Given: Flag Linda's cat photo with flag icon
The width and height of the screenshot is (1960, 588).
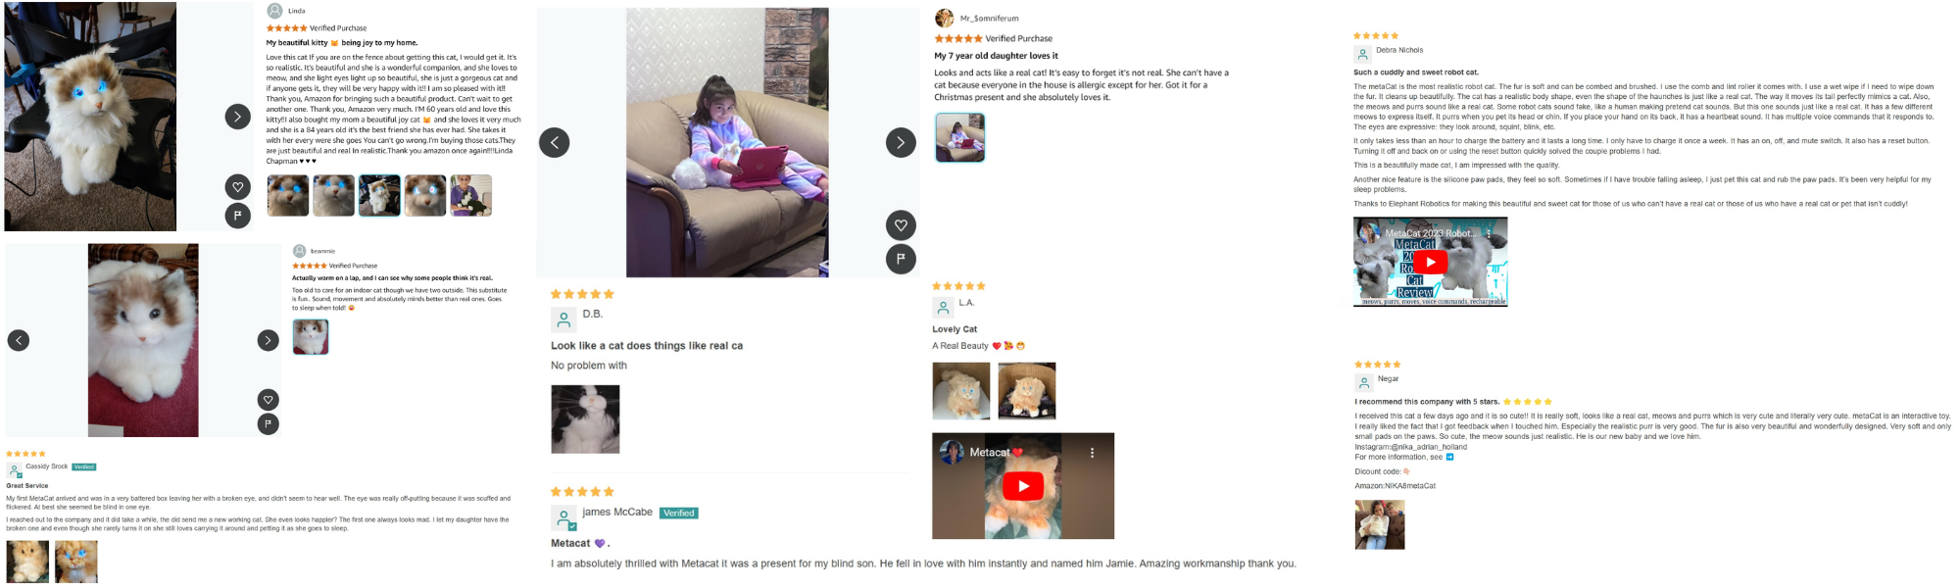Looking at the screenshot, I should pyautogui.click(x=238, y=216).
